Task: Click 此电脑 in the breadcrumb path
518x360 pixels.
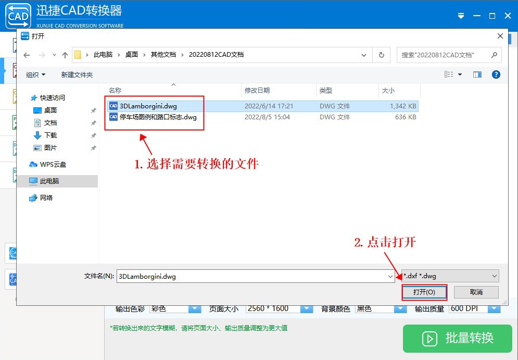Action: [x=102, y=54]
